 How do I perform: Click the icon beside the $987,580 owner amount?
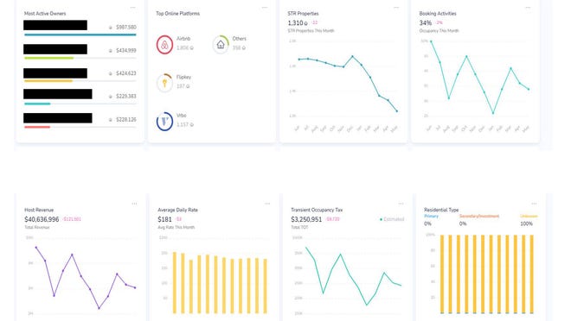point(111,28)
